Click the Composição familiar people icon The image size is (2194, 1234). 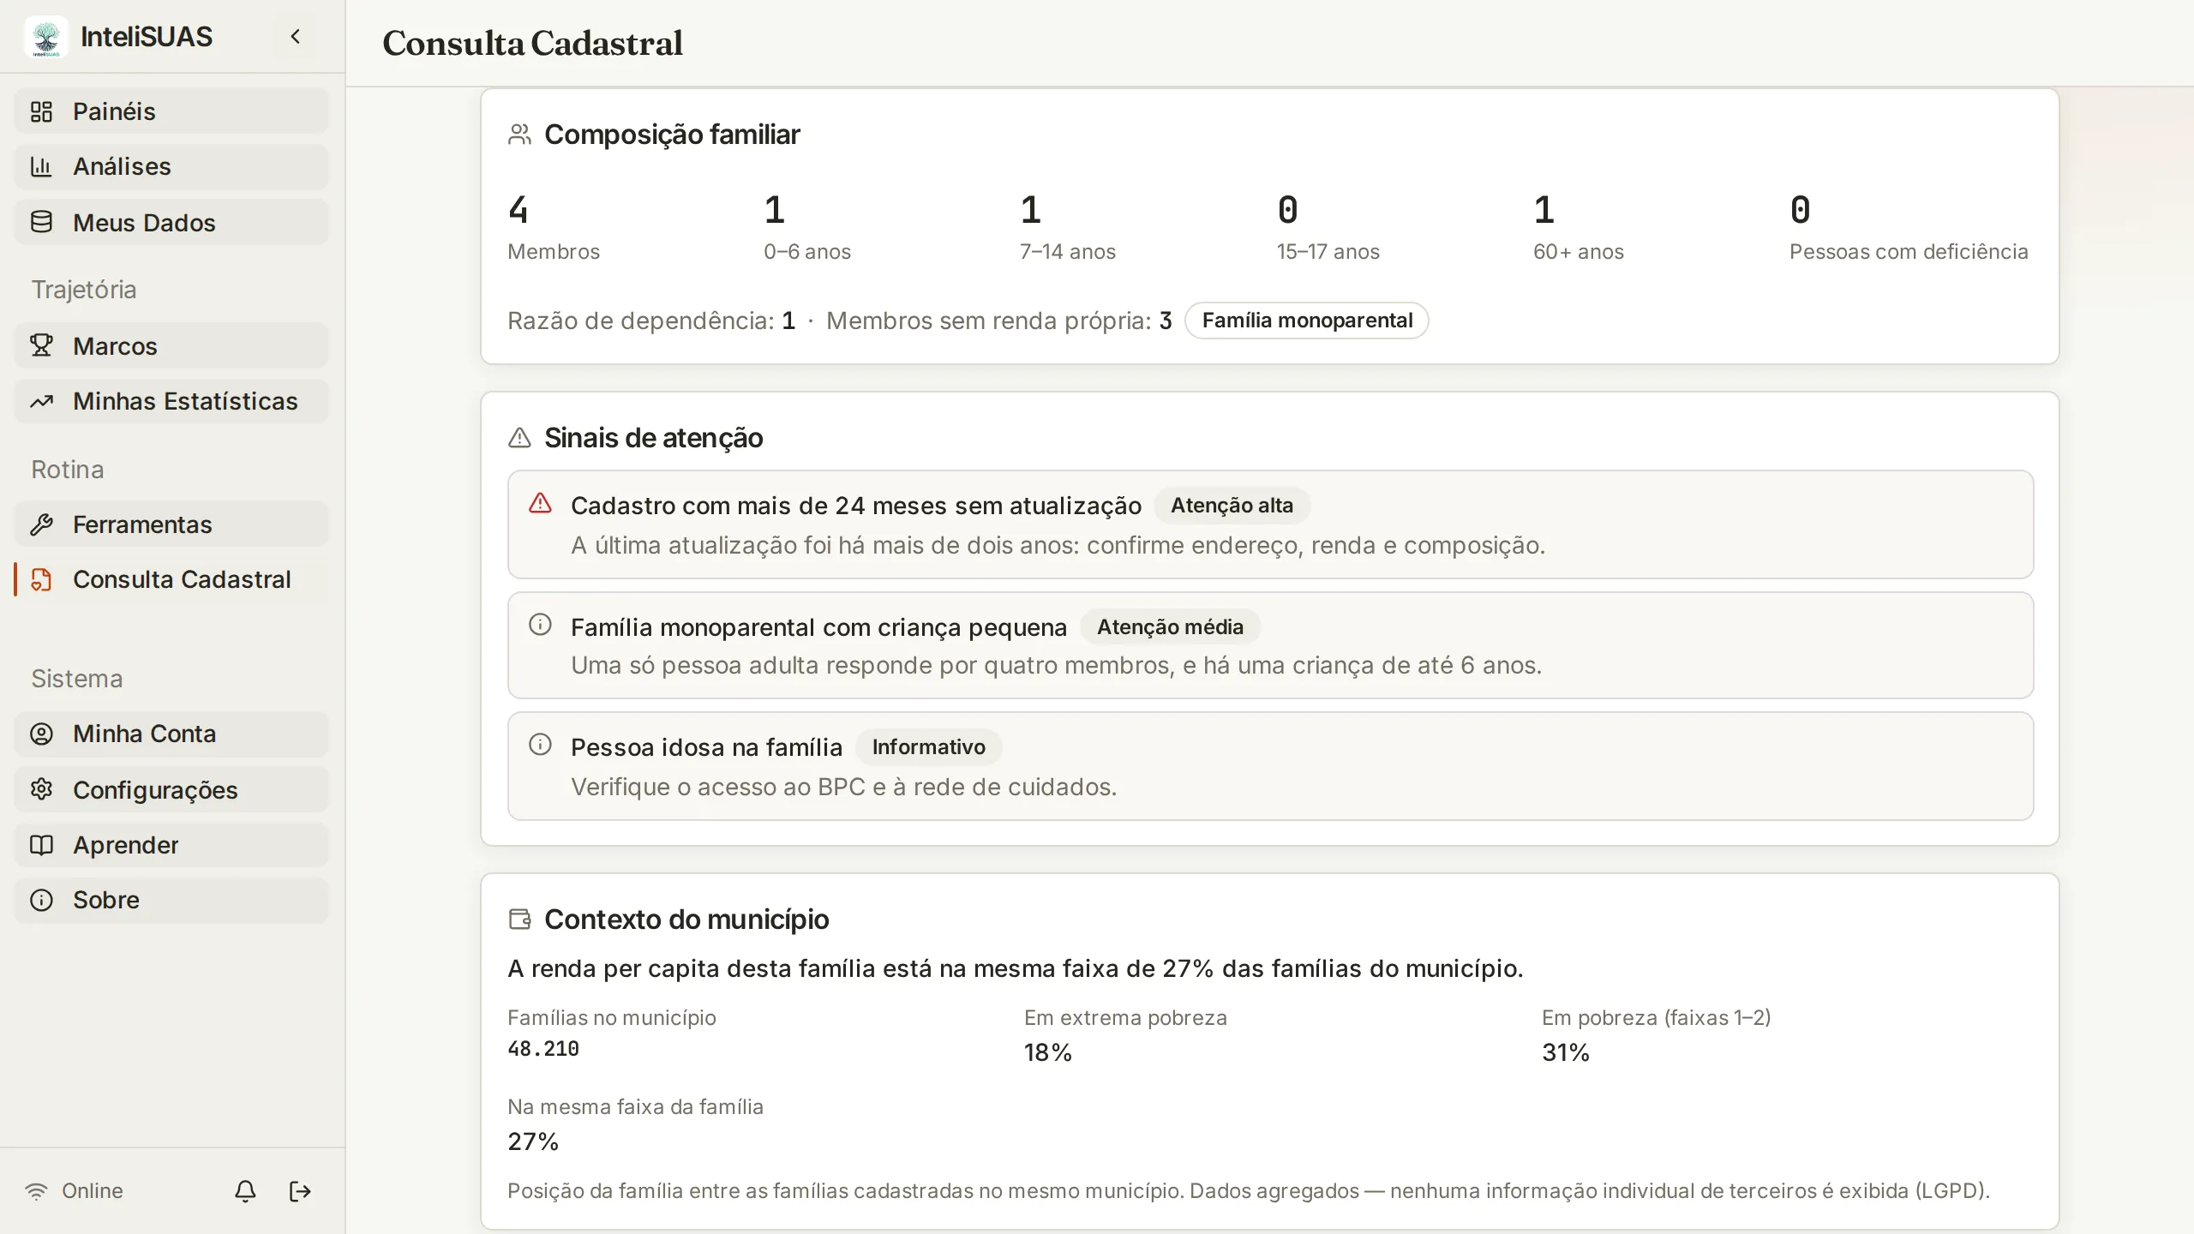click(x=519, y=135)
